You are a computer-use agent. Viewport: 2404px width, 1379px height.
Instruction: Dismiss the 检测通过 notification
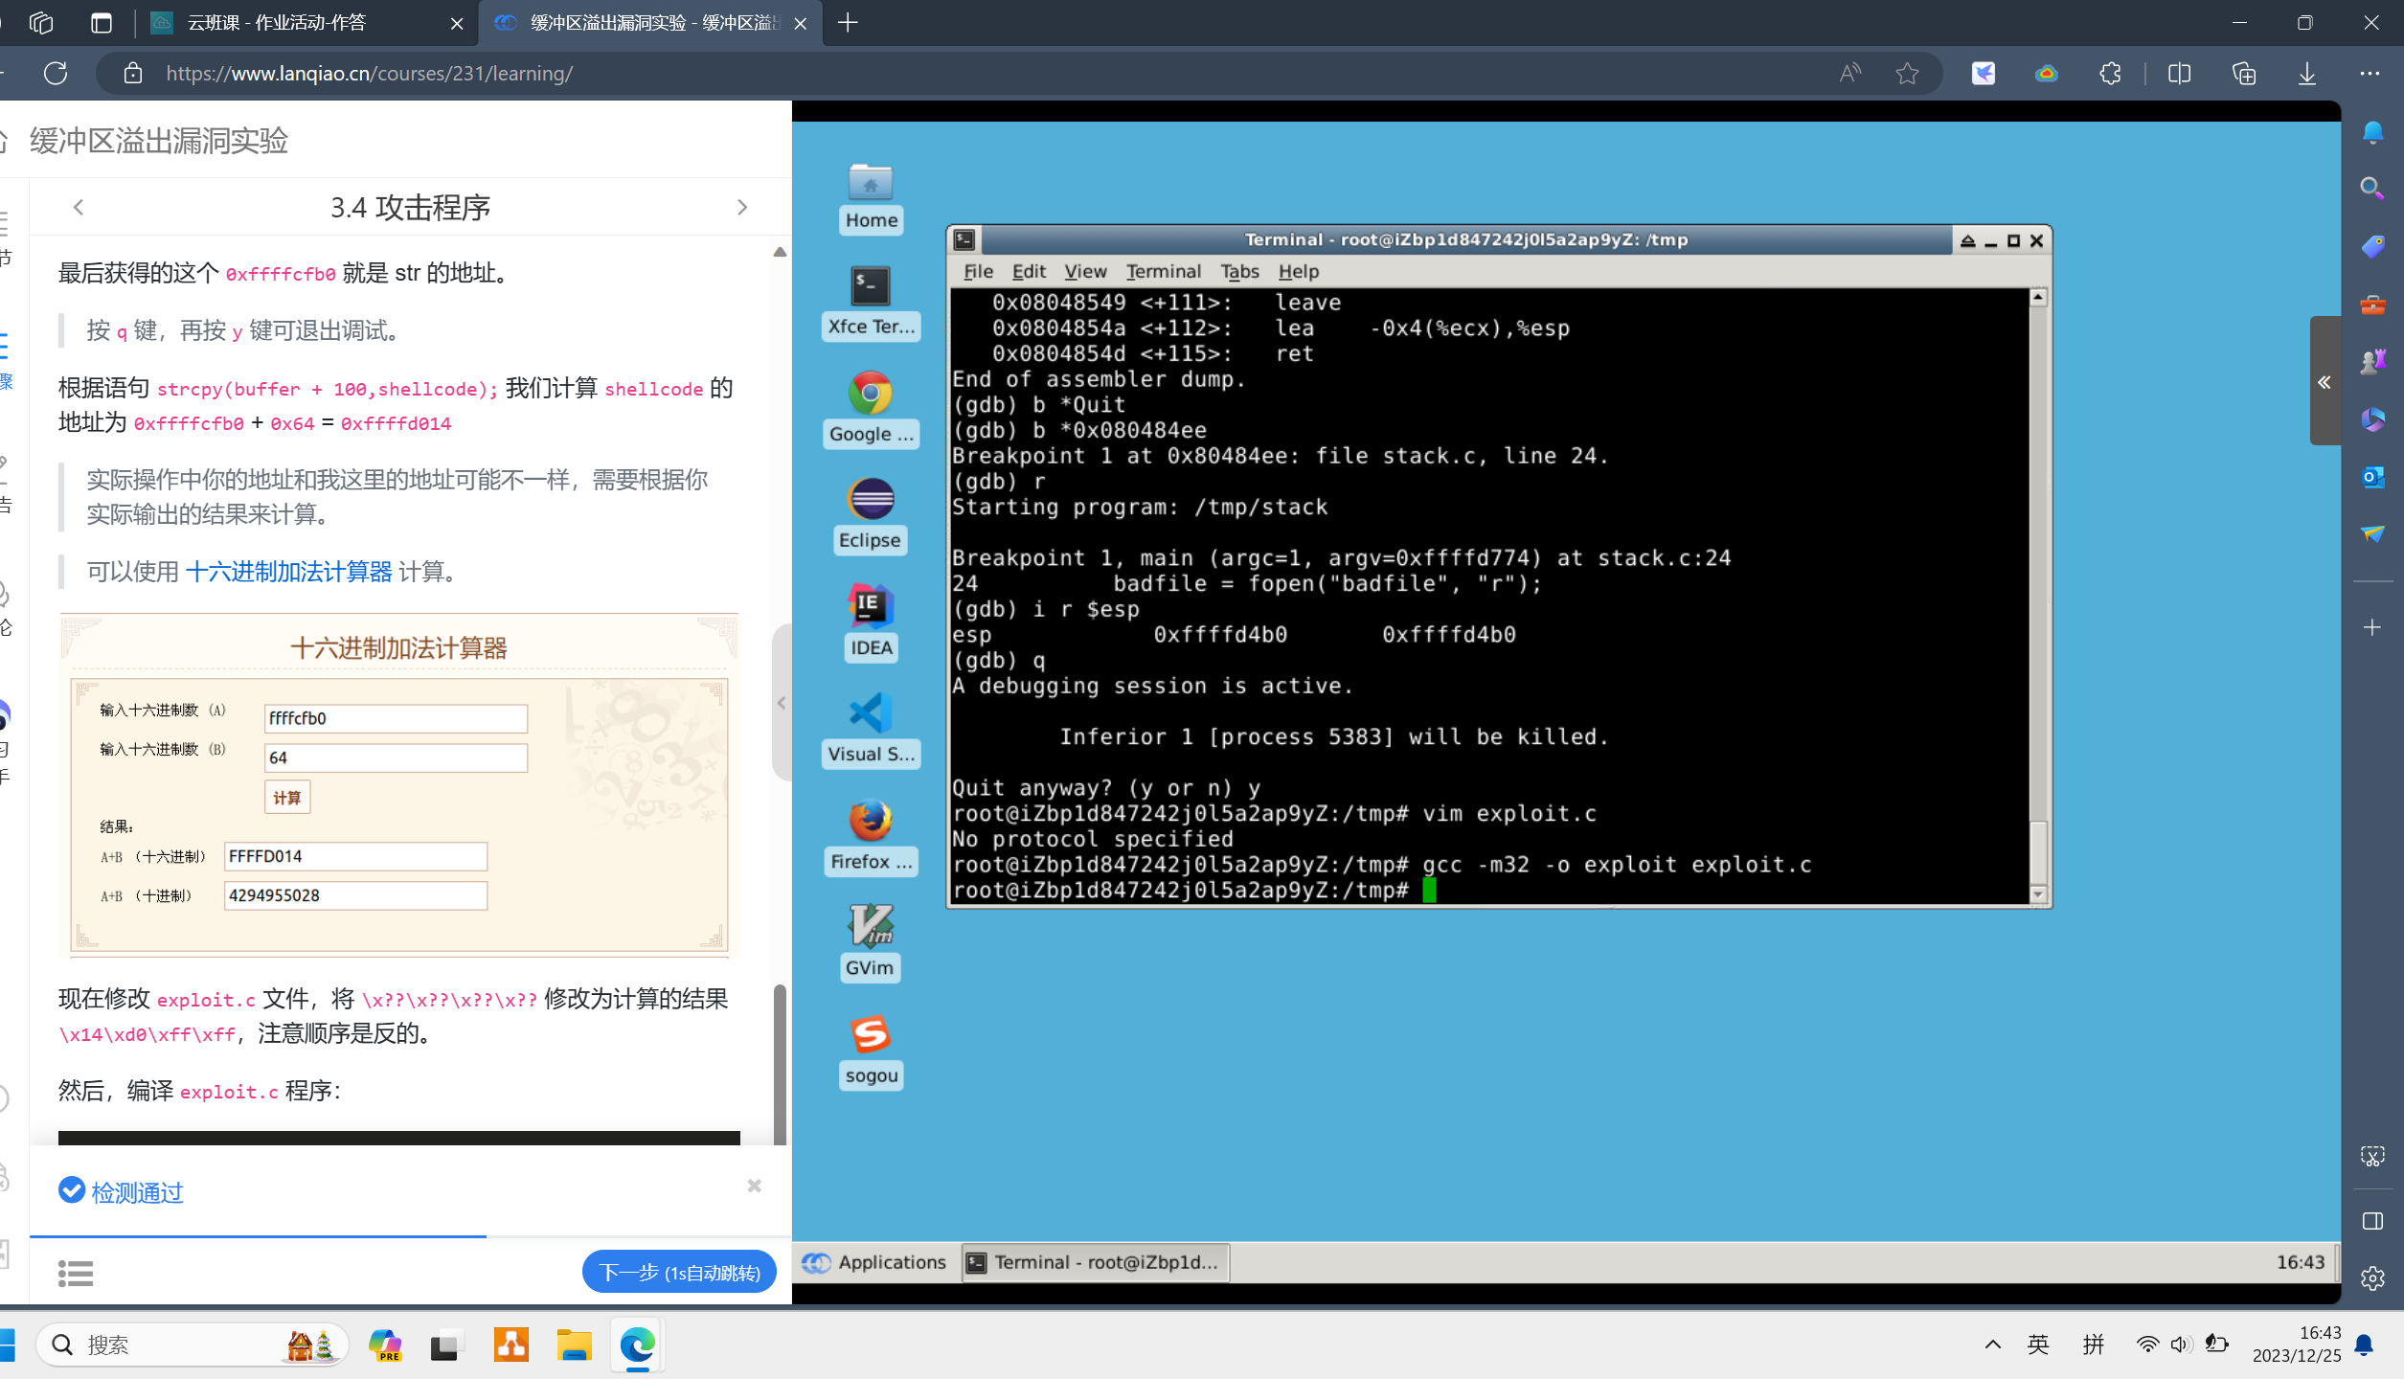755,1186
